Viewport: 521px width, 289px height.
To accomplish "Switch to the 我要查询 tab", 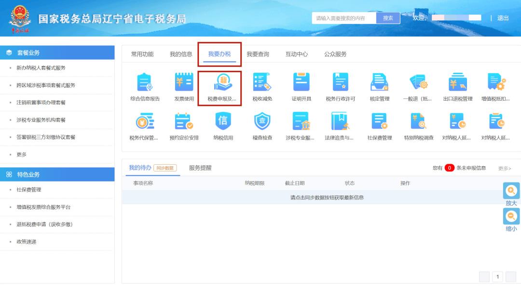I will point(258,54).
